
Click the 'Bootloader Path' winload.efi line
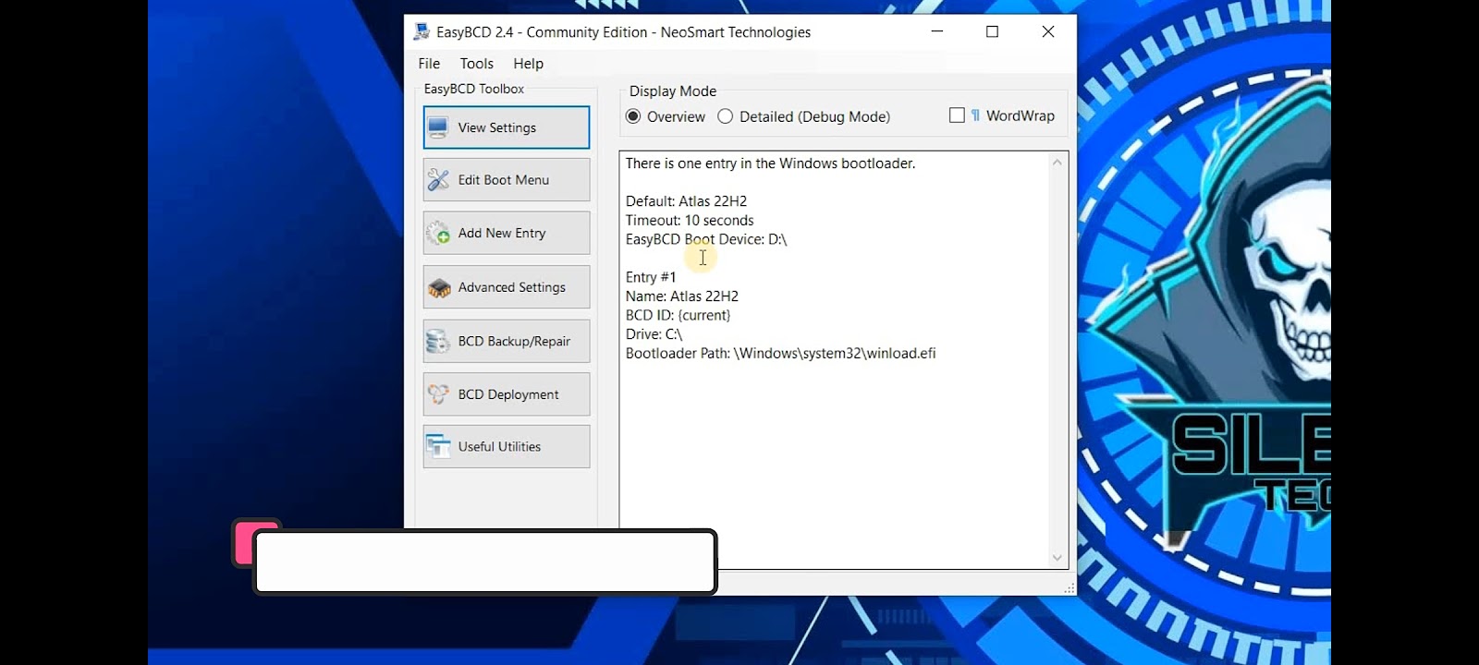781,354
